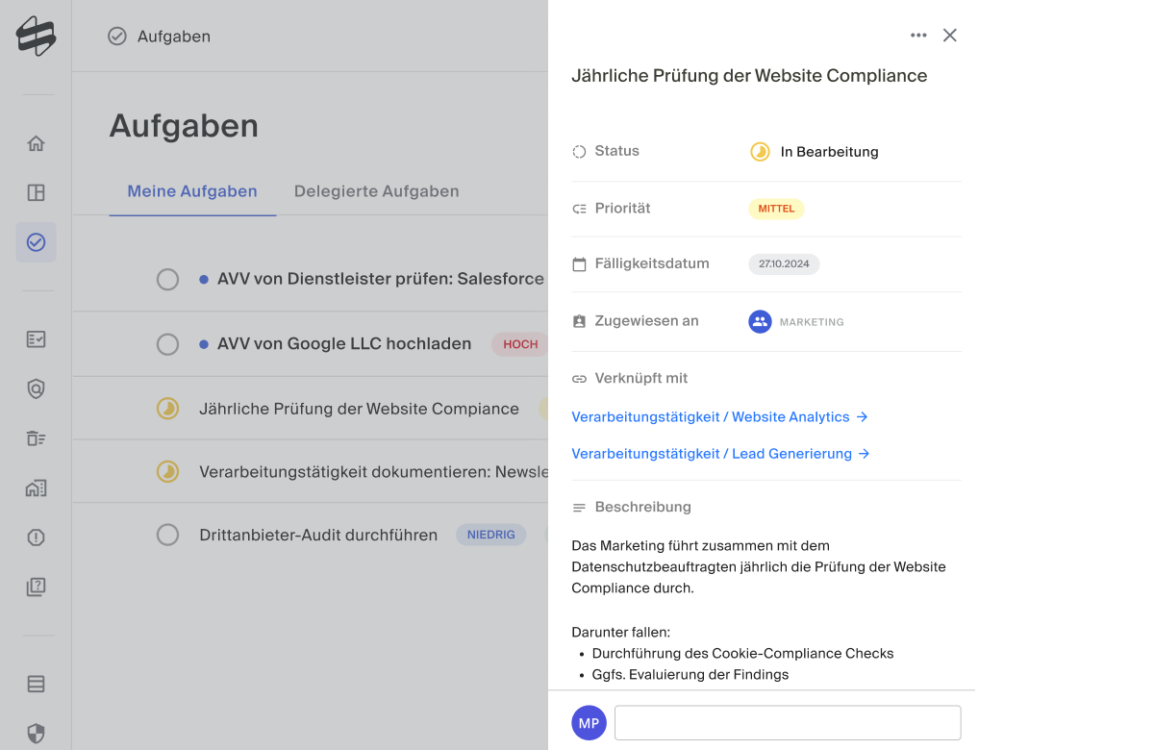Click the MP user avatar

(x=589, y=723)
